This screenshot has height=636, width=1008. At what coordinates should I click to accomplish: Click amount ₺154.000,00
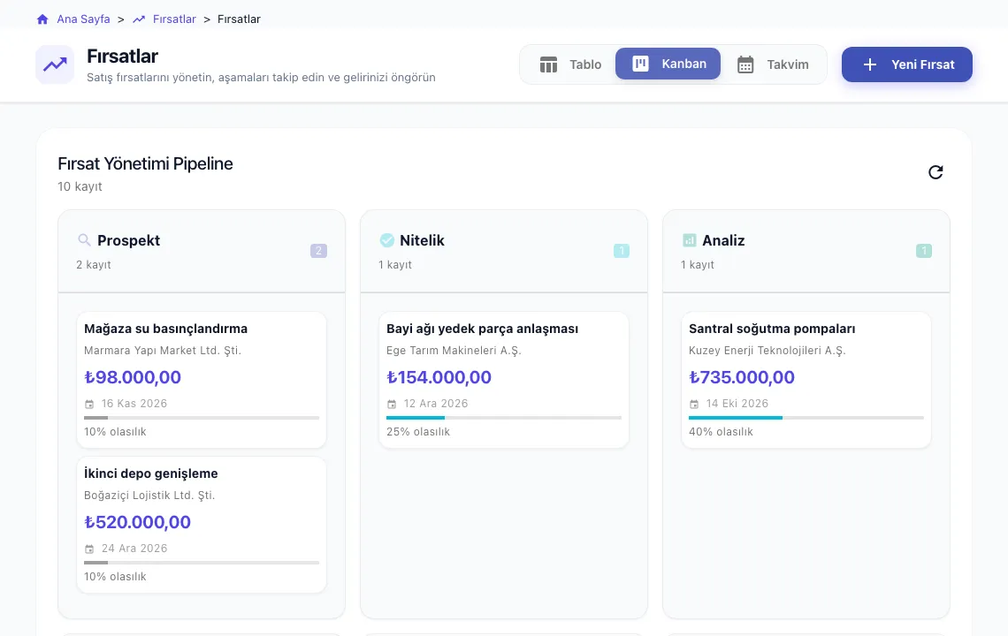(439, 377)
